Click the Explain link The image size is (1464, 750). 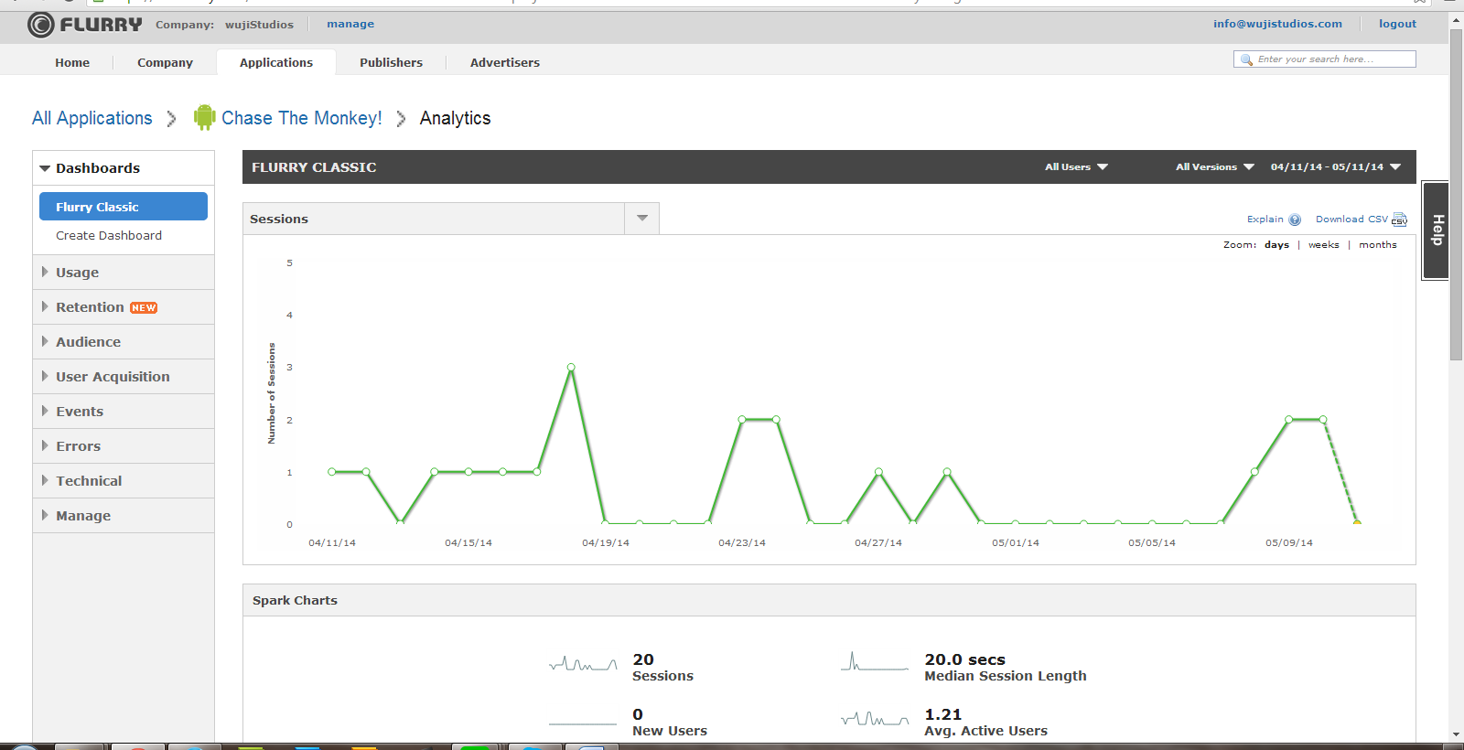(1265, 220)
